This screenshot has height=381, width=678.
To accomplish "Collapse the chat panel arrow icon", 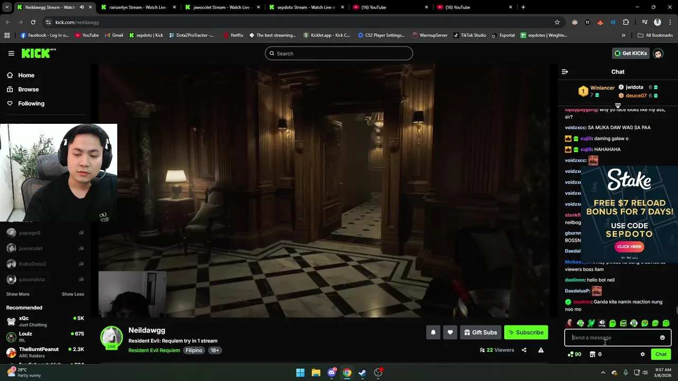I will click(565, 71).
